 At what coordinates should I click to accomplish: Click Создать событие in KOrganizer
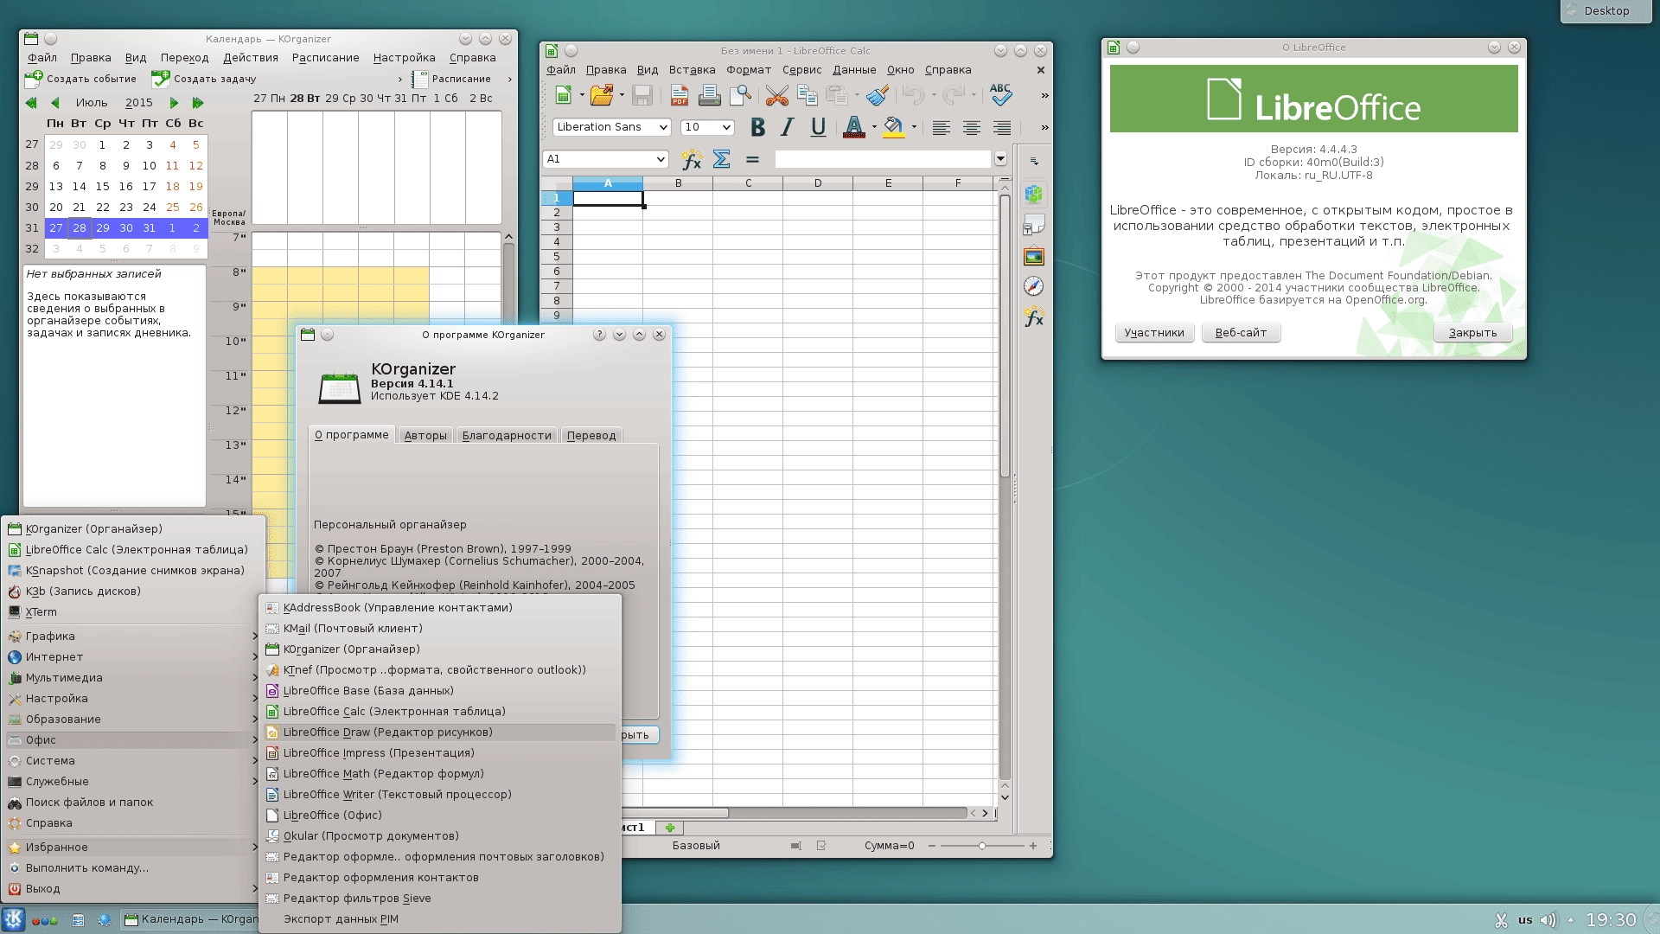click(x=80, y=79)
